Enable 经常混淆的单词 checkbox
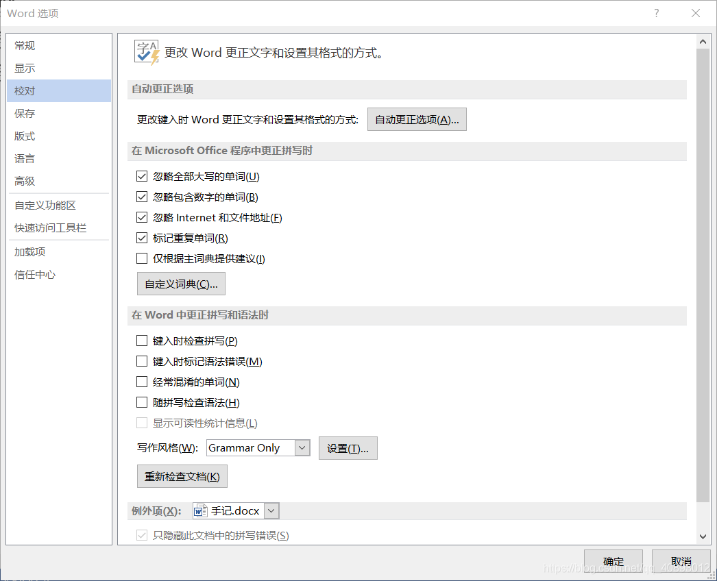This screenshot has width=717, height=581. 142,382
